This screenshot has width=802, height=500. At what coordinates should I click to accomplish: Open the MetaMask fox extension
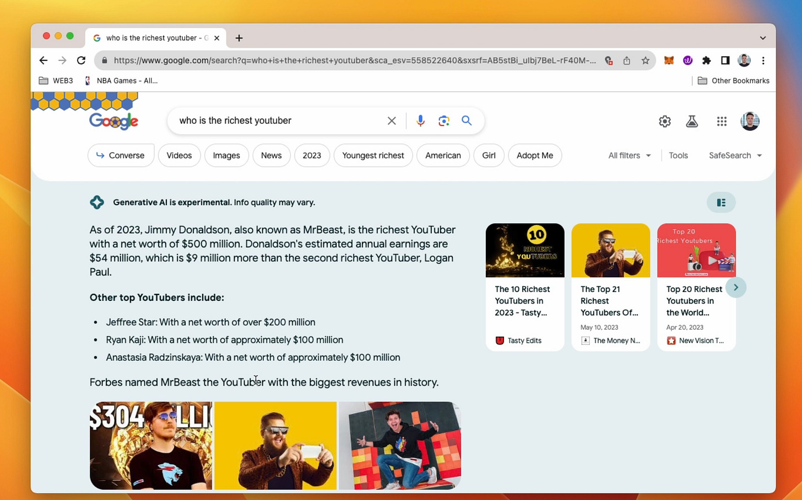[669, 61]
